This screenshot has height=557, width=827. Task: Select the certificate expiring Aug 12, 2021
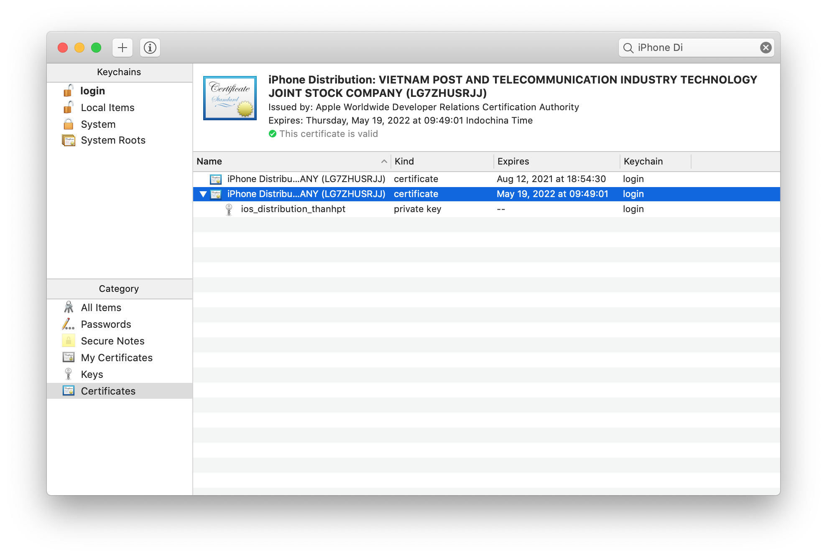point(306,179)
